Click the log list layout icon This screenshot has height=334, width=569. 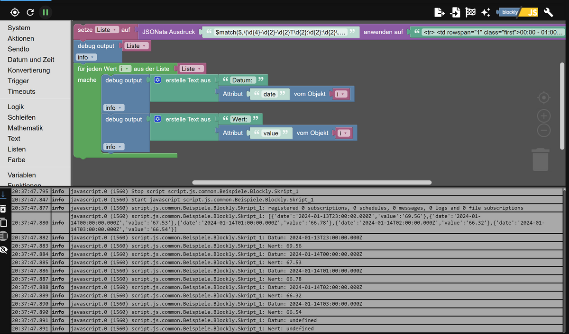pos(4,236)
